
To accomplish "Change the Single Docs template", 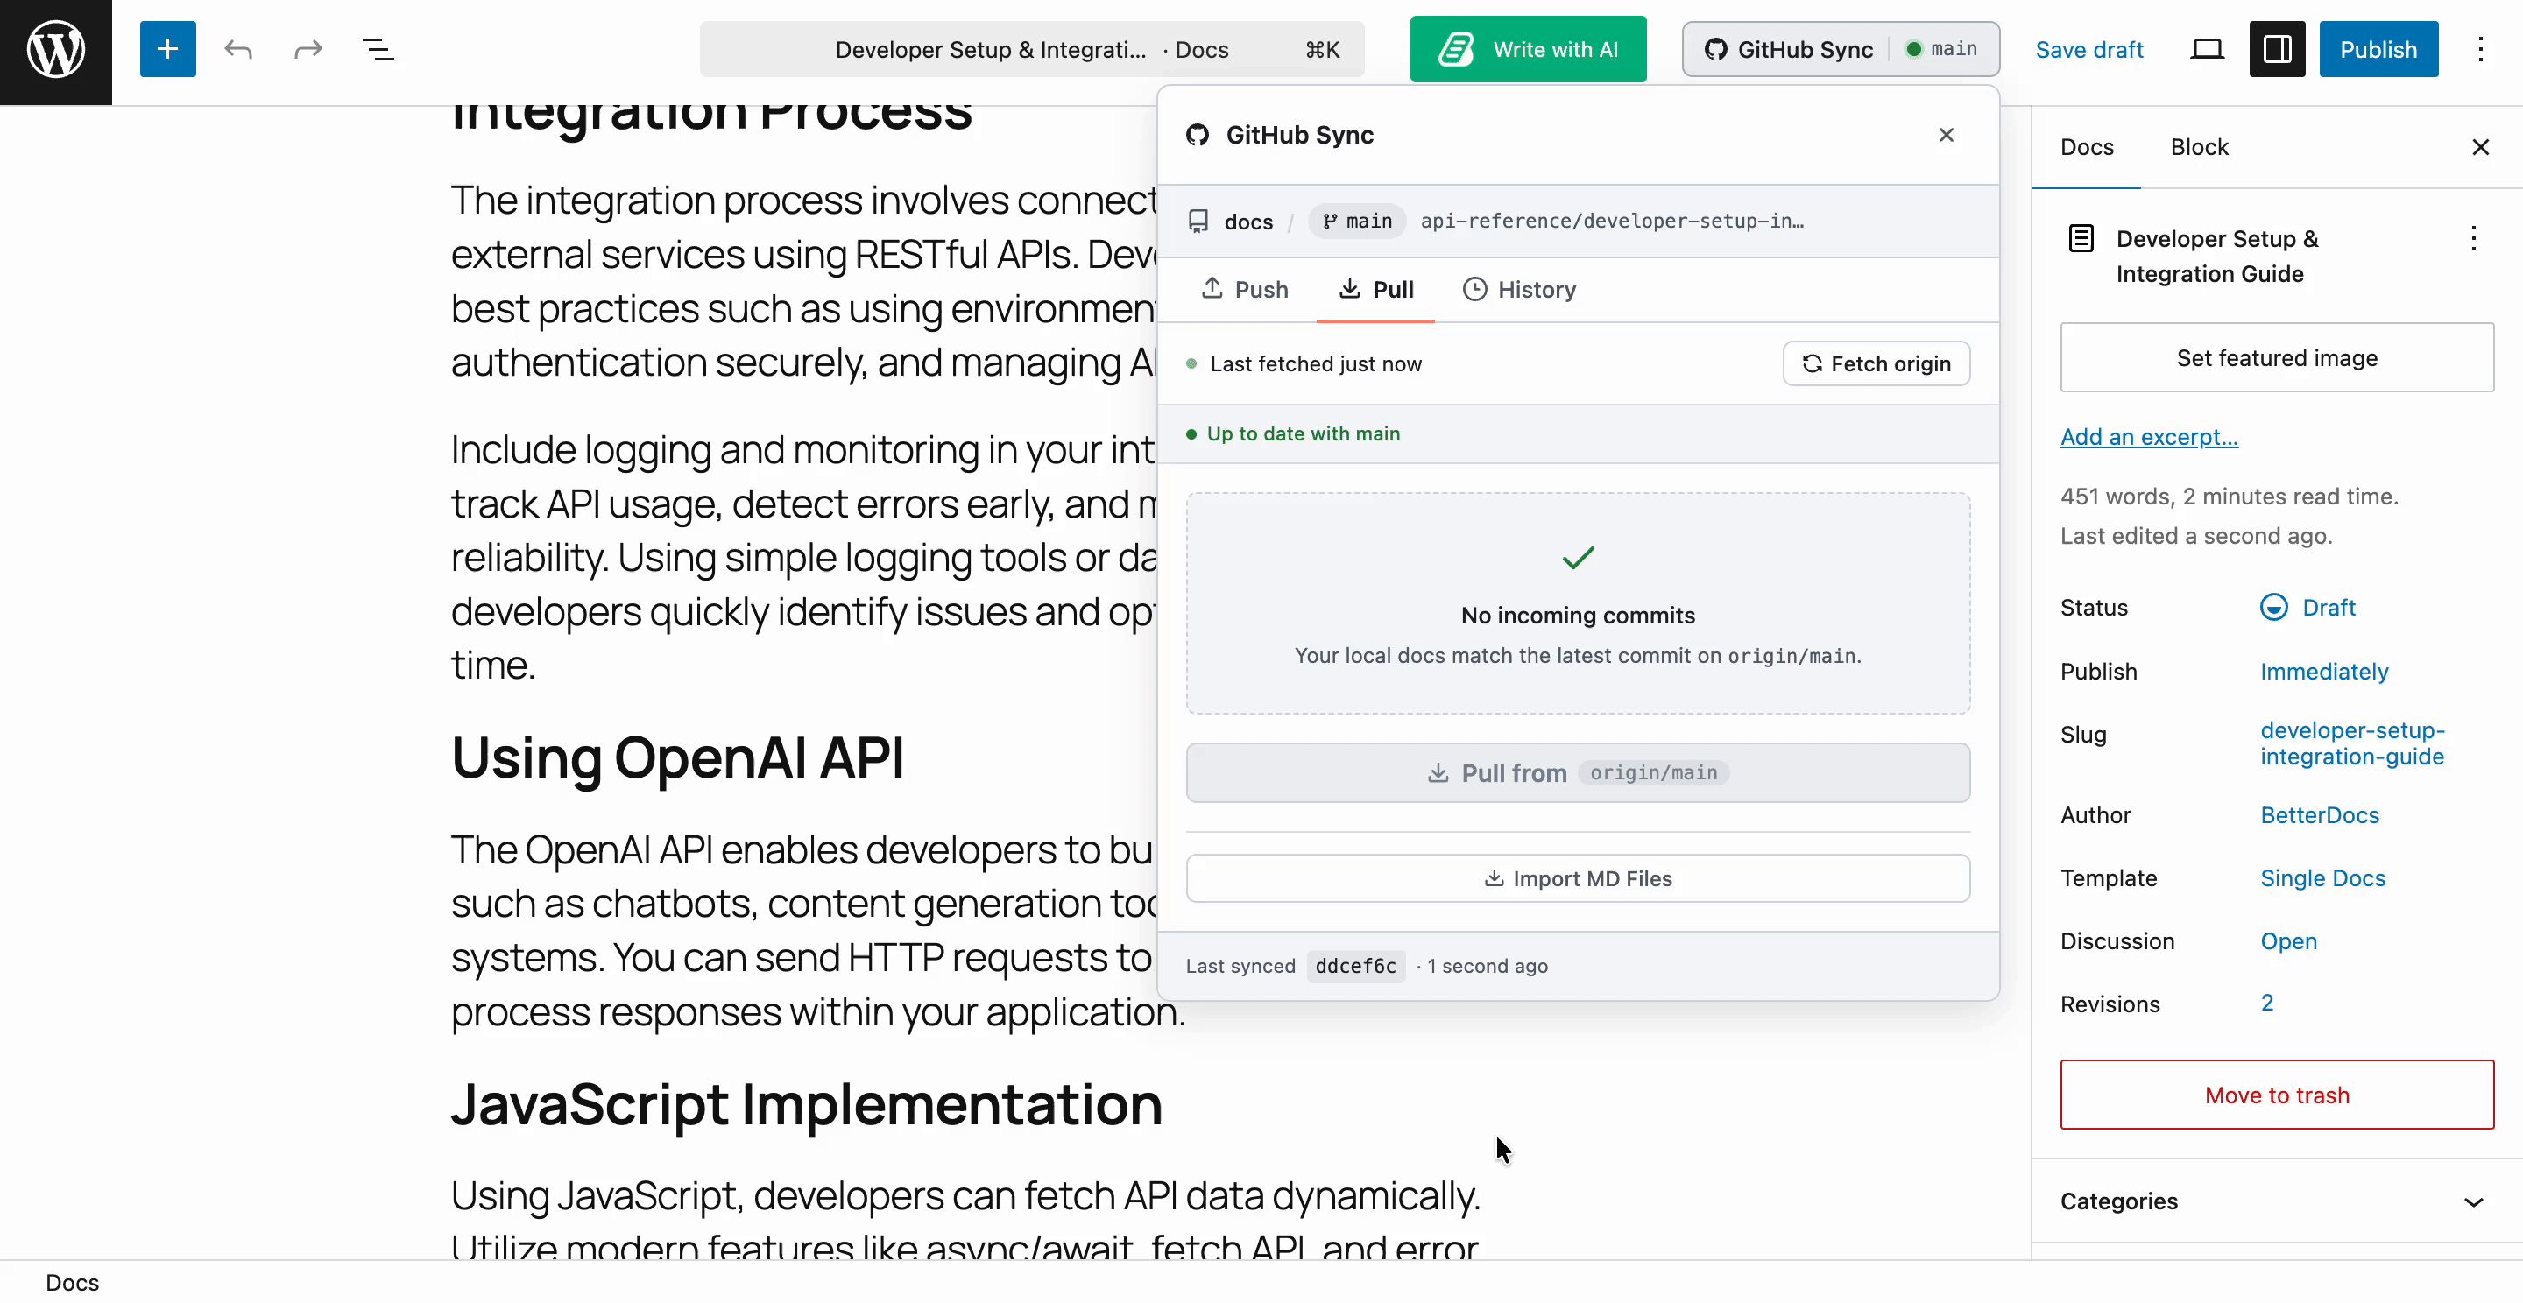I will [x=2322, y=878].
